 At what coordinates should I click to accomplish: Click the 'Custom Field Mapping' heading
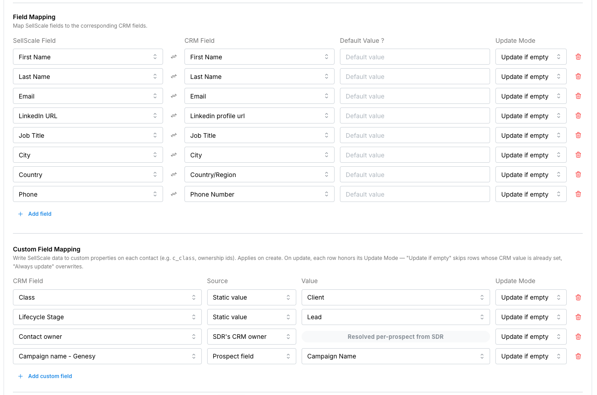click(x=47, y=249)
